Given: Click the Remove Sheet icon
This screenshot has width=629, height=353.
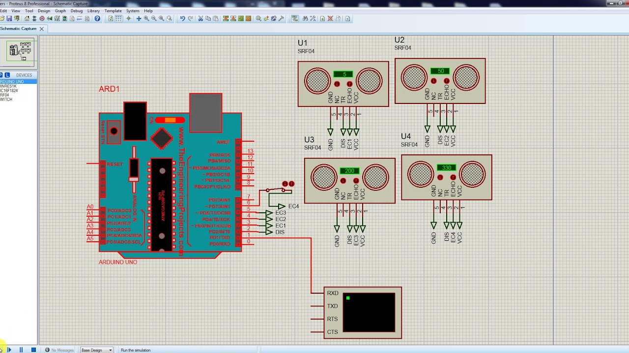Looking at the screenshot, I should pos(330,19).
